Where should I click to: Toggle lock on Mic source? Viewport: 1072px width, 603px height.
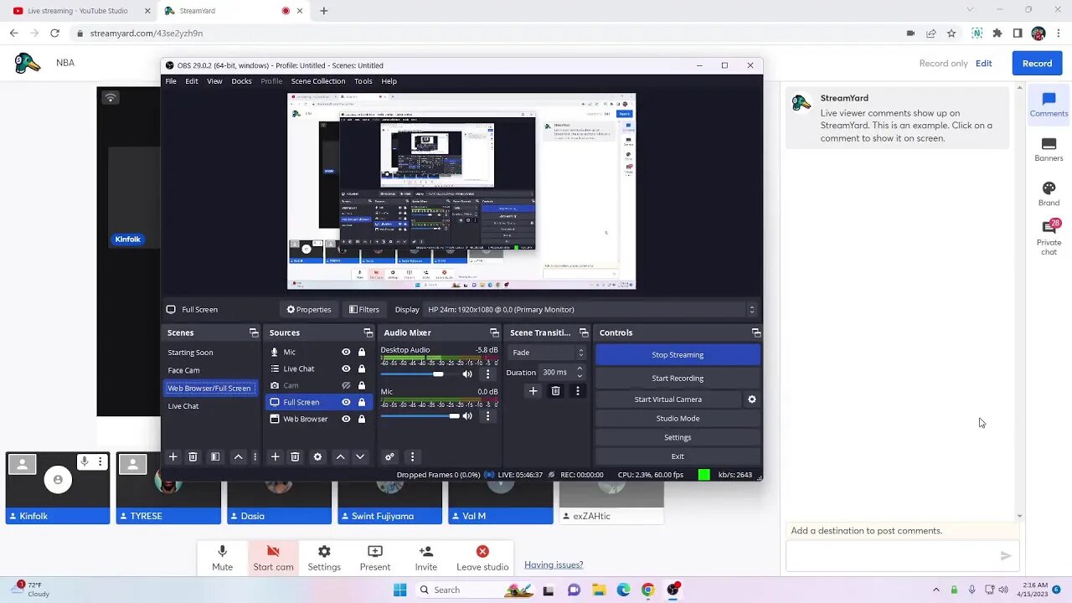(x=362, y=352)
